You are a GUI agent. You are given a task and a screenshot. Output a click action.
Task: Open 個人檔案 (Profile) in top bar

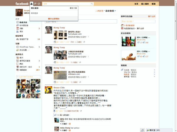pos(145,4)
